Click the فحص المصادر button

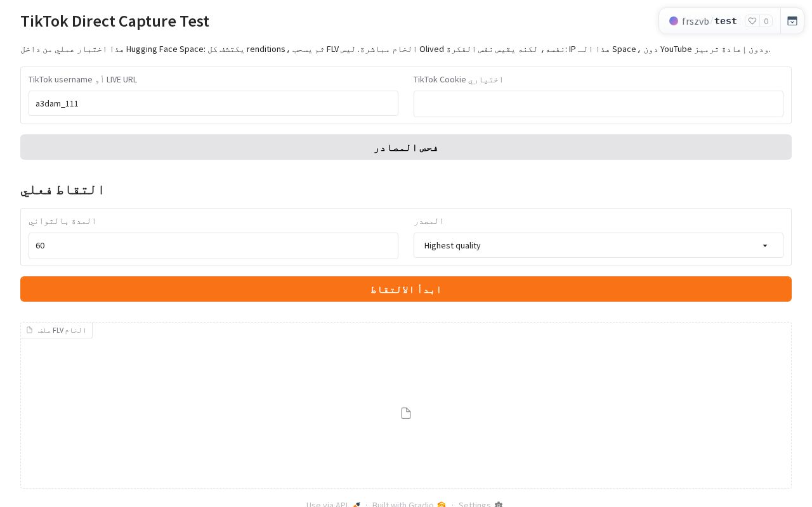[x=406, y=147]
